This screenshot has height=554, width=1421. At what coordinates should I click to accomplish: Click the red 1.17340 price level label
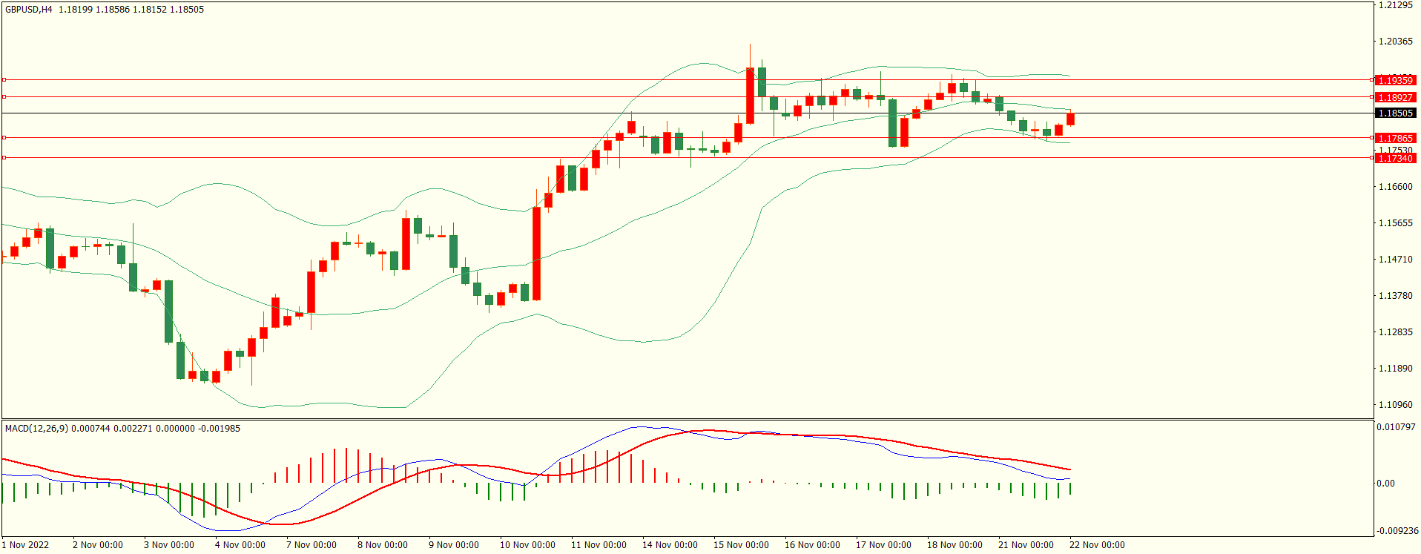tap(1395, 158)
